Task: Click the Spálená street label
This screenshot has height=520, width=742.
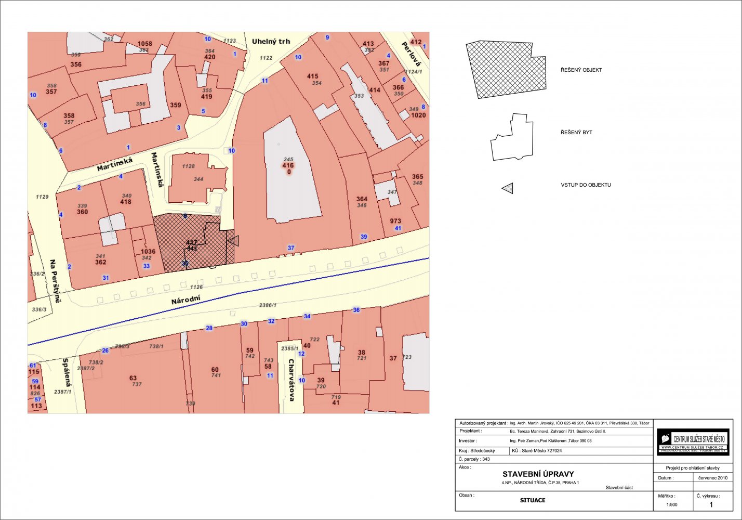Action: [x=66, y=370]
